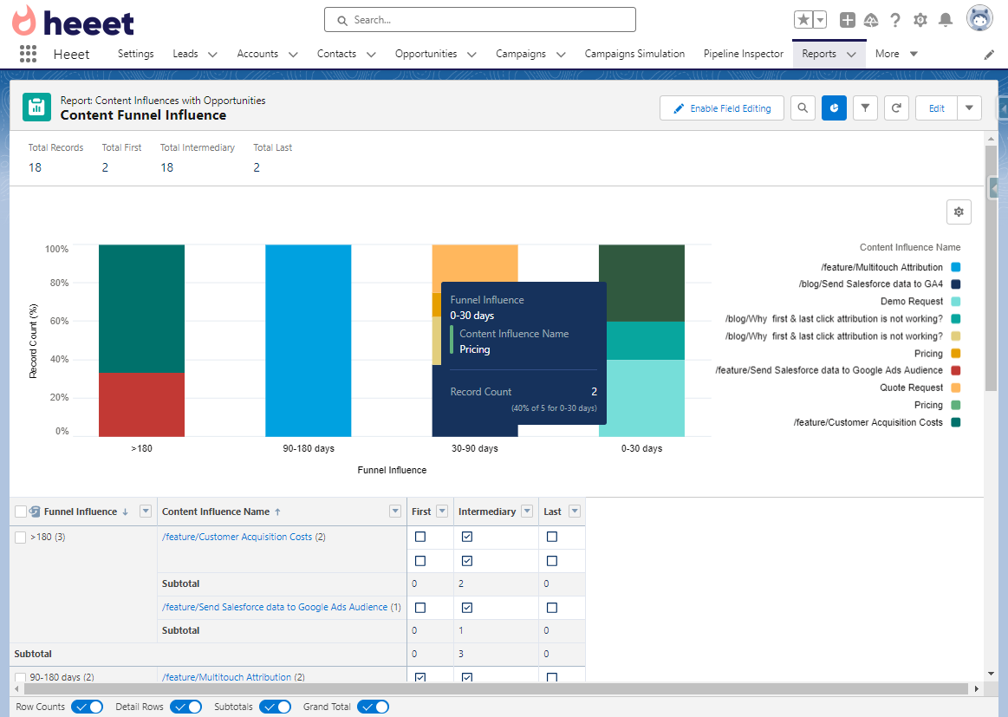Open the First column menu arrow
The height and width of the screenshot is (717, 1008).
pos(442,512)
